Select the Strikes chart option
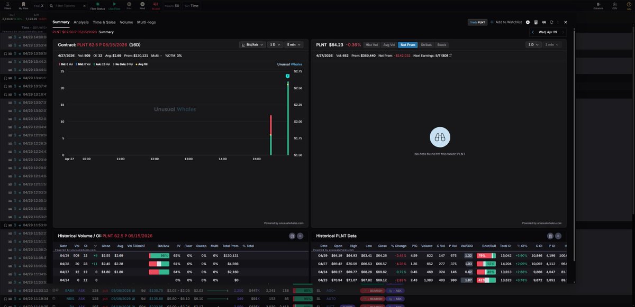Image resolution: width=635 pixels, height=307 pixels. pos(426,45)
